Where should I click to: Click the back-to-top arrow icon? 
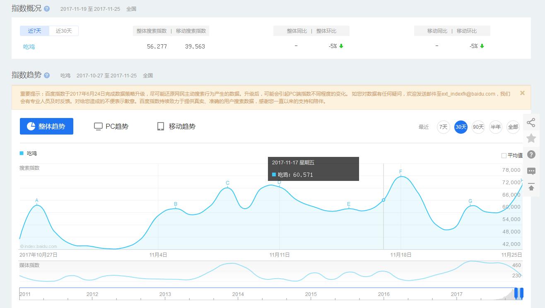(531, 187)
